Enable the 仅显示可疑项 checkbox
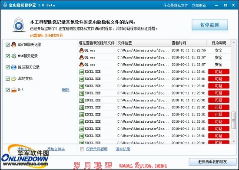Screen dimensions: 239x170 [82, 149]
